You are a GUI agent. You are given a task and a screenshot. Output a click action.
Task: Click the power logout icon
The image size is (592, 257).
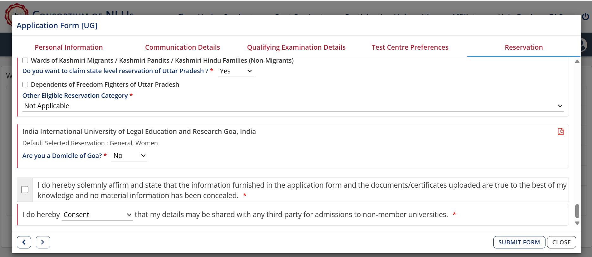586,16
